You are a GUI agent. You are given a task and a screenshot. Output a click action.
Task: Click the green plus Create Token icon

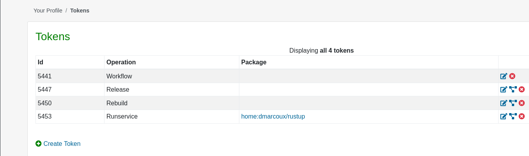39,144
